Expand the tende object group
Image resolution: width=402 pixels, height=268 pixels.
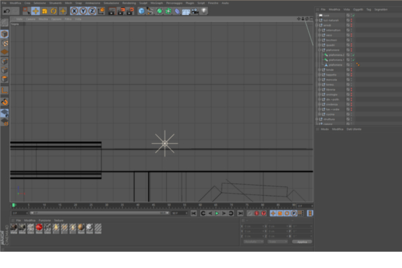click(x=320, y=70)
